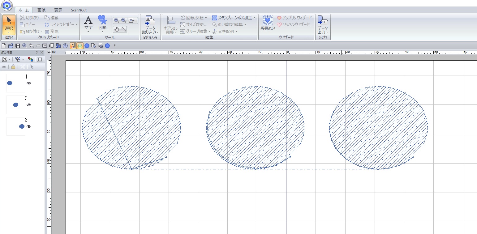Click the stitch simulator icon in quick toolbar
Viewport: 477px width, 234px height.
point(73,46)
